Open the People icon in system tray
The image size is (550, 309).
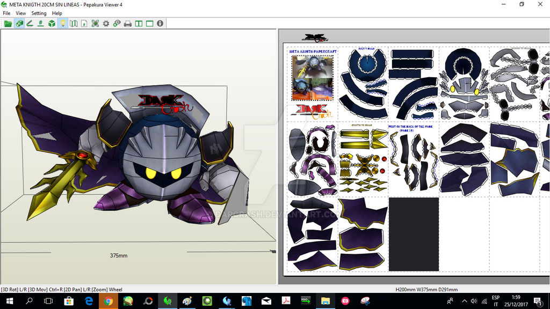(450, 301)
